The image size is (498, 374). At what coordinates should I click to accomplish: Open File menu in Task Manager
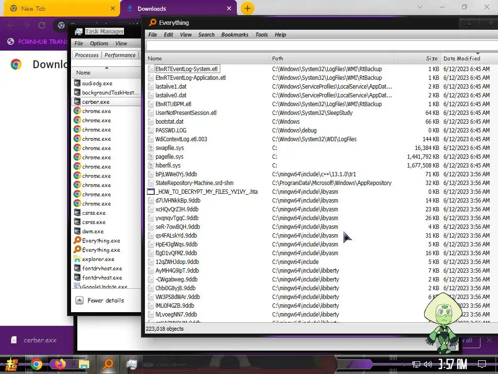78,43
